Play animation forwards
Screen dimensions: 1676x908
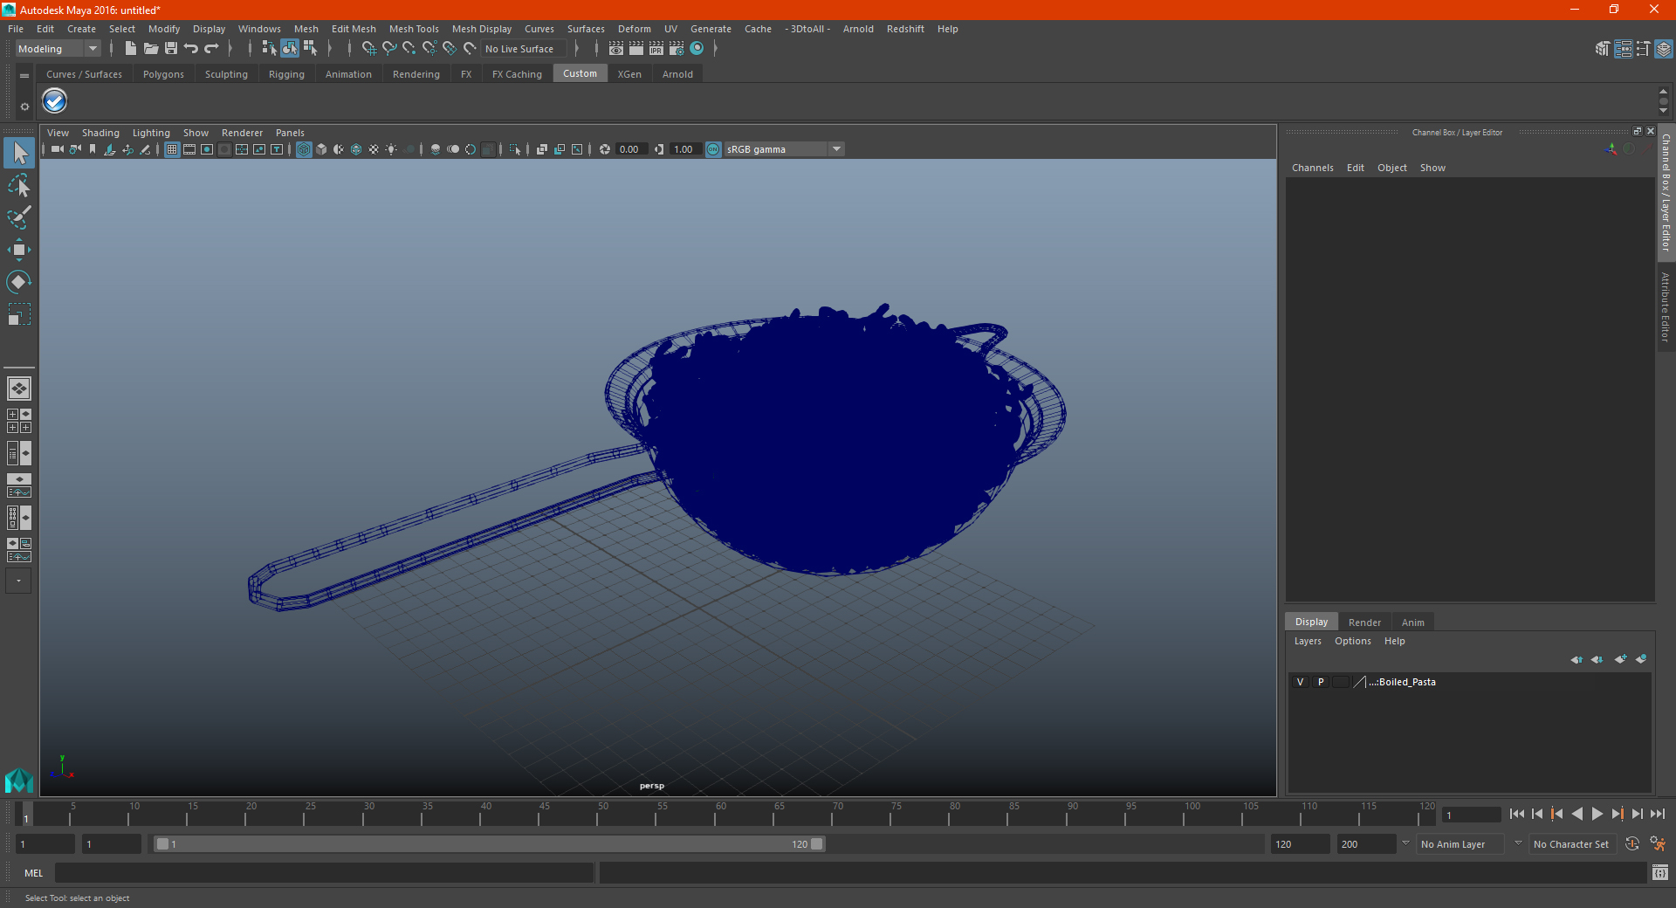[x=1597, y=814]
